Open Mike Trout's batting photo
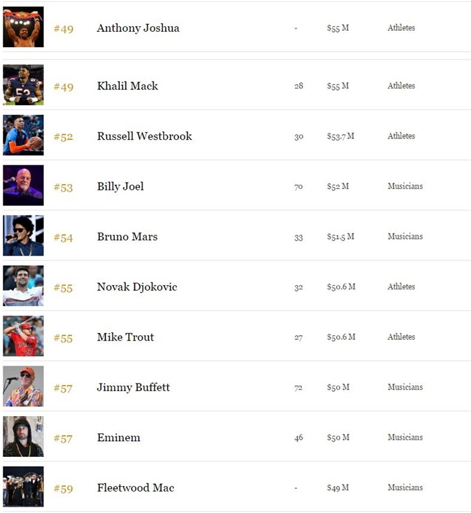Screen dimensions: 471x513 24,336
